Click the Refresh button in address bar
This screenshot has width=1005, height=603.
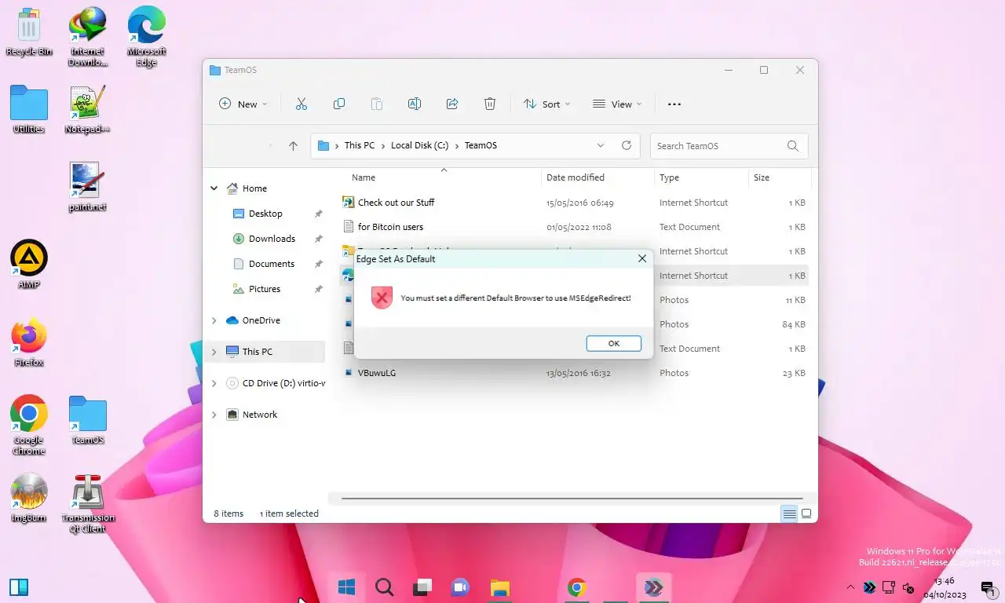click(x=626, y=145)
